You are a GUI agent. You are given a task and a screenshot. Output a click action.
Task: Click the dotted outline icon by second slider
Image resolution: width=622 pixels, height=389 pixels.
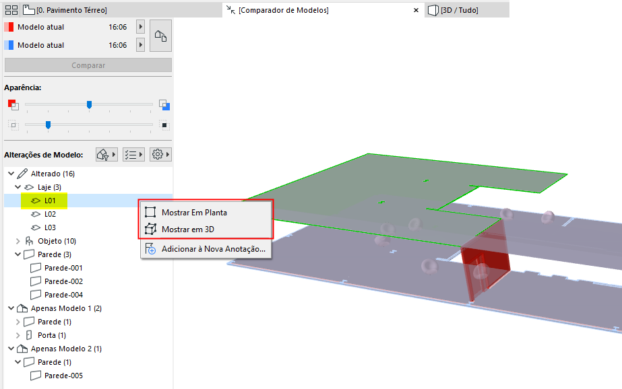click(x=13, y=125)
